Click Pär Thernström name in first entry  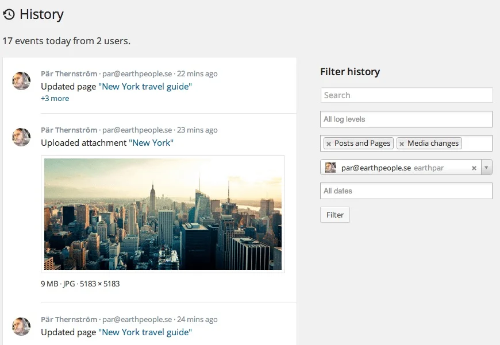tap(69, 74)
